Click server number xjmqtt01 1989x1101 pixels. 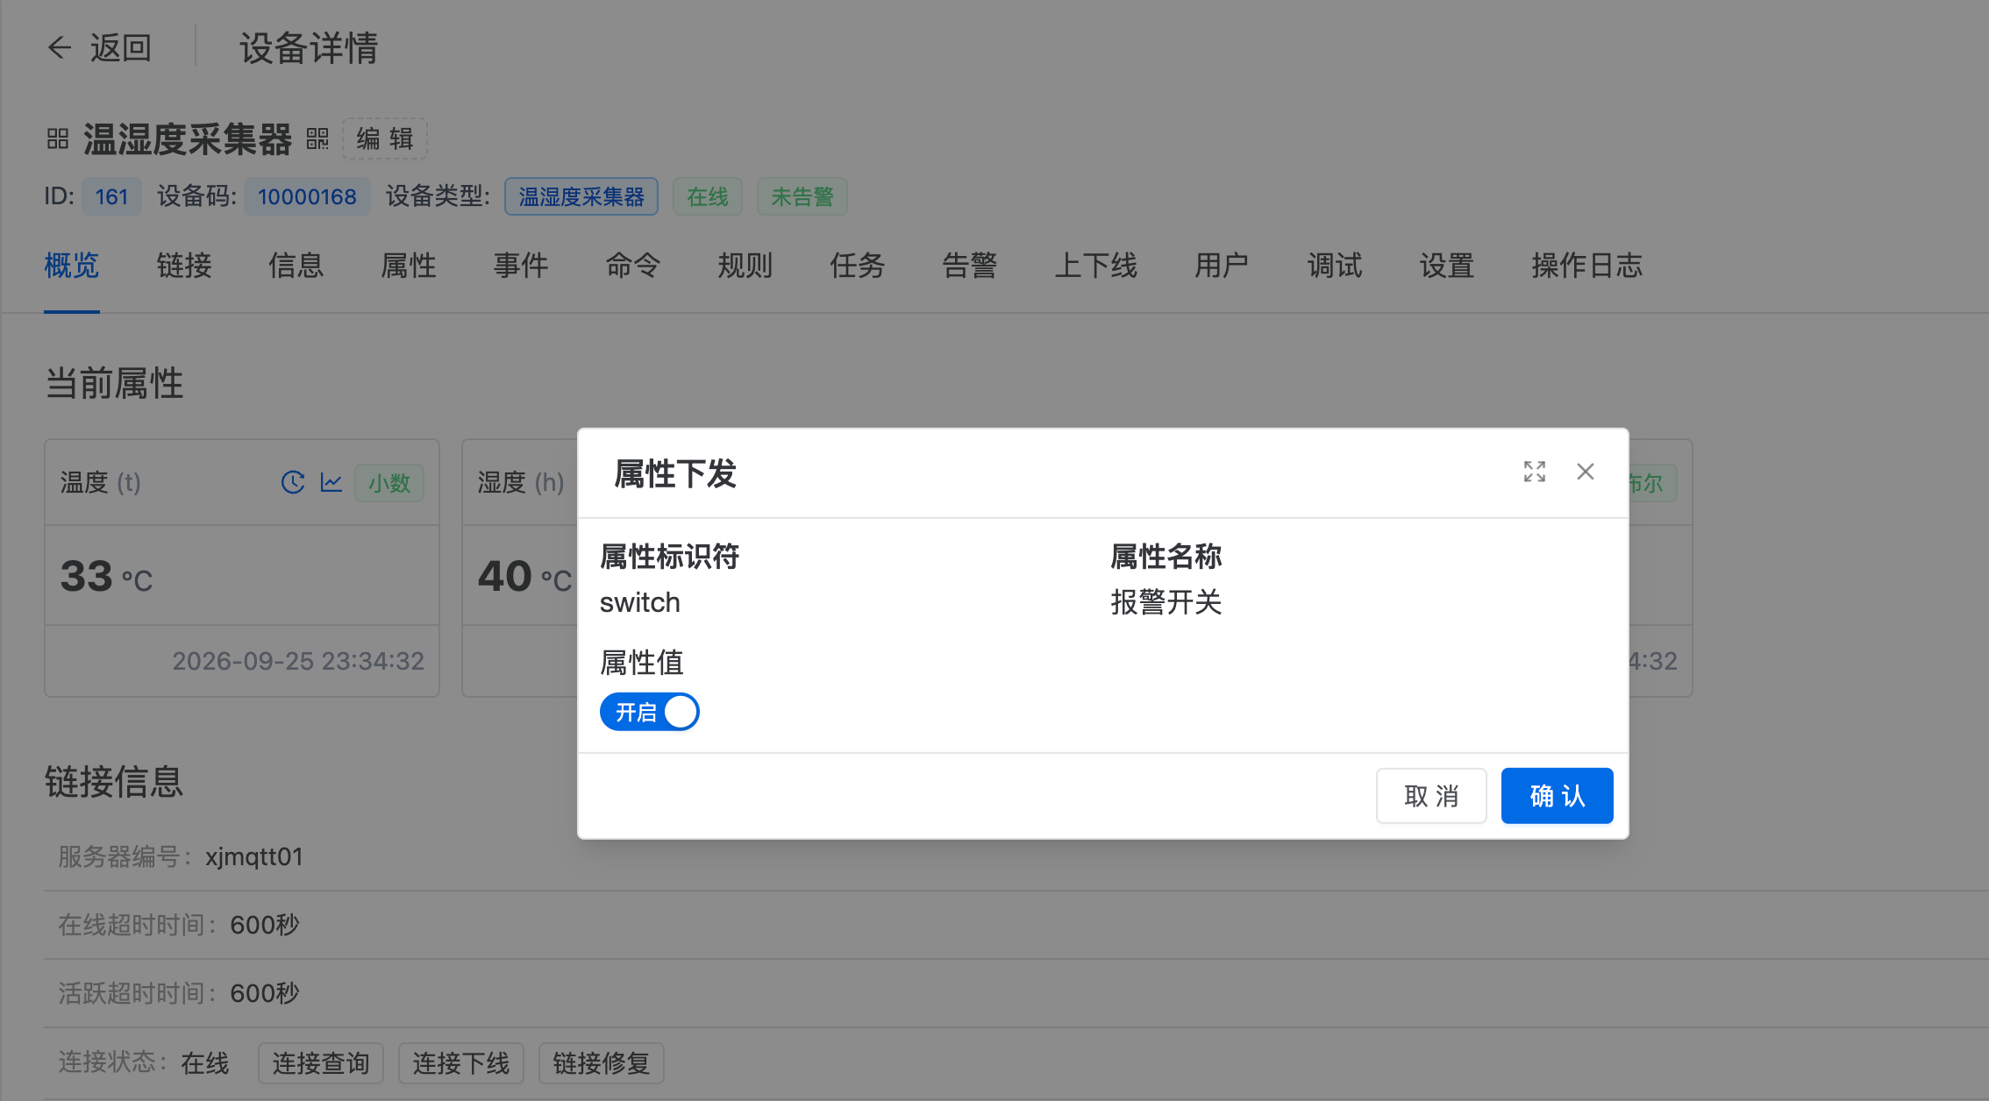(x=254, y=856)
